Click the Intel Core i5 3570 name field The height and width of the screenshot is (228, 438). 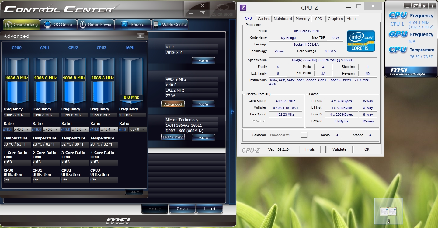click(x=306, y=31)
